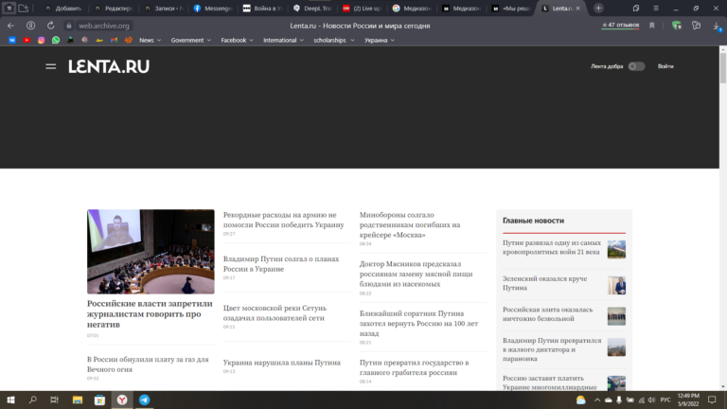Expand the Facebook bookmarks folder
The image size is (727, 409).
(x=237, y=41)
